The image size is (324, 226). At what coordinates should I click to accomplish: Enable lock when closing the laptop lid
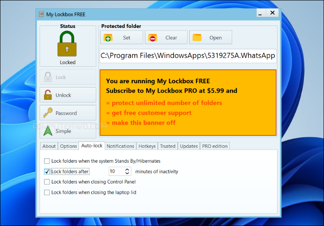pos(47,192)
